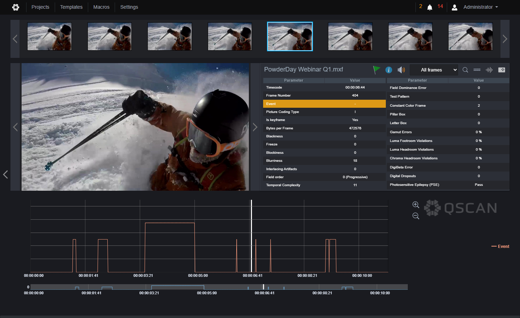Toggle the speaker audio icon
This screenshot has width=520, height=318.
401,70
